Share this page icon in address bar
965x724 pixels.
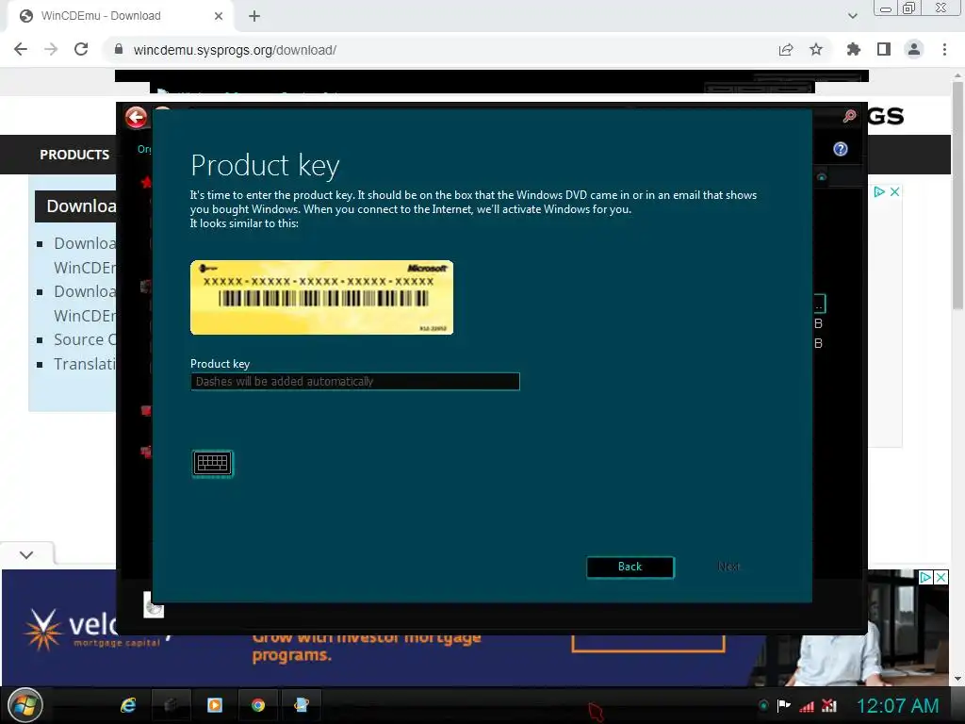(x=786, y=49)
